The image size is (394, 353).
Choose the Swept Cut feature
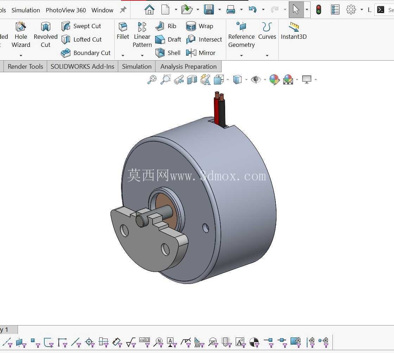81,26
